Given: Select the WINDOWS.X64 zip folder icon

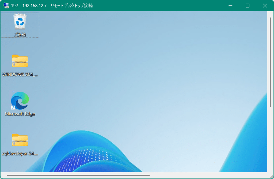Looking at the screenshot, I should click(20, 61).
